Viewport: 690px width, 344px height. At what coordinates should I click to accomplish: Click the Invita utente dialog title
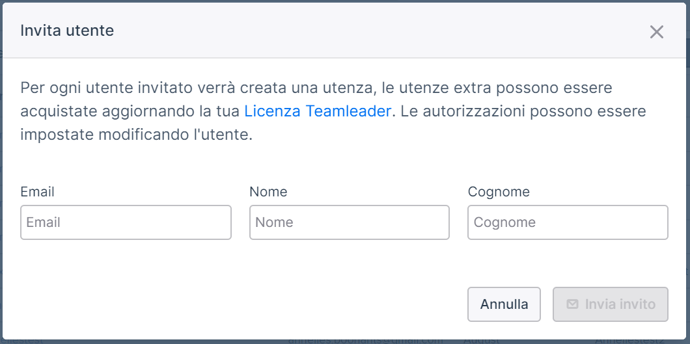click(x=67, y=31)
